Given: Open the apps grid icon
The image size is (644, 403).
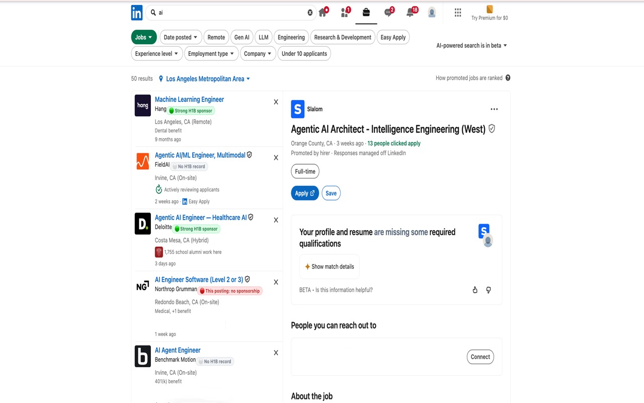Looking at the screenshot, I should [x=458, y=13].
